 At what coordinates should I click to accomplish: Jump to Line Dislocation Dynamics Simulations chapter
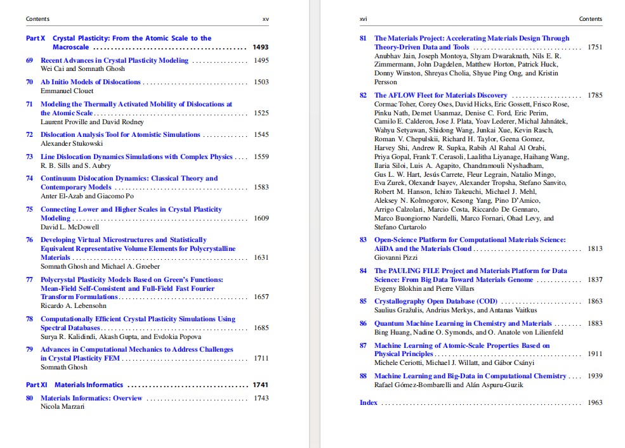click(x=136, y=157)
